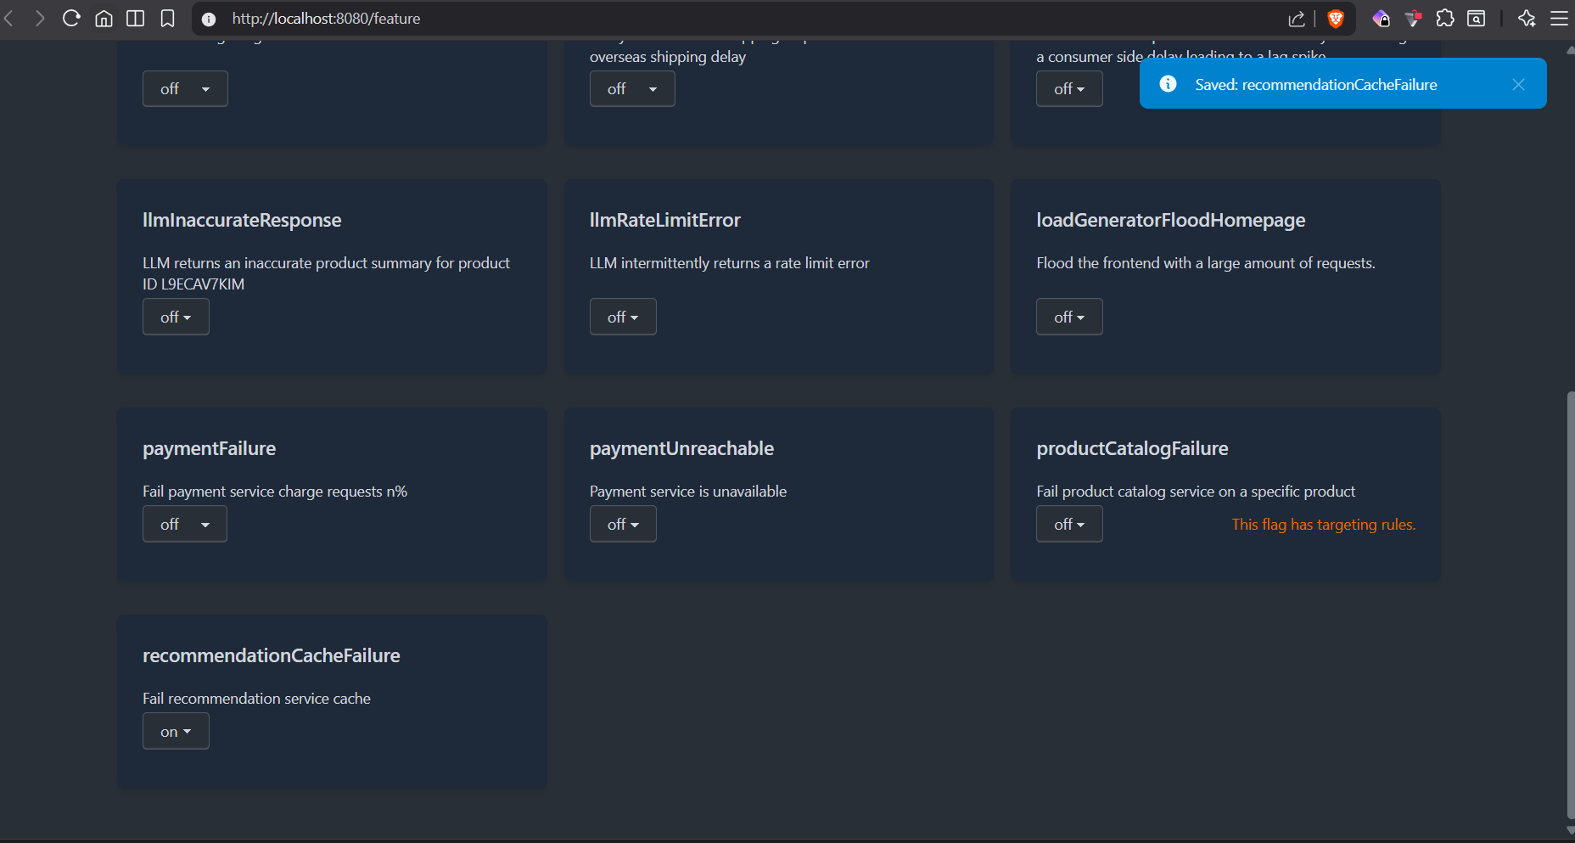Click 'overseas shipping delay' text
The image size is (1575, 843).
point(667,57)
